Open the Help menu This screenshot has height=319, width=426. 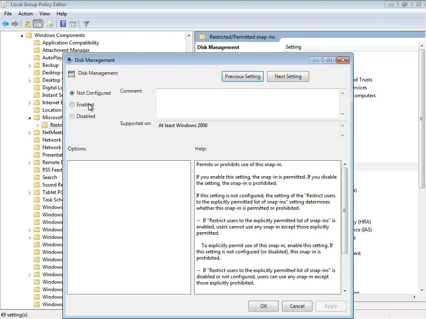pos(62,14)
